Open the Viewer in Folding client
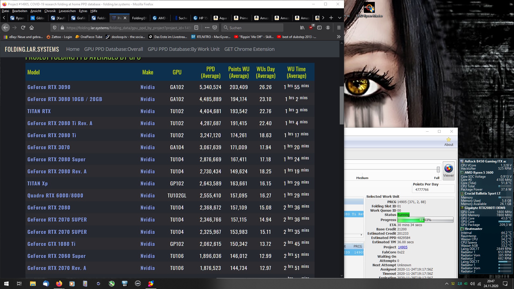The image size is (514, 289). [448, 170]
